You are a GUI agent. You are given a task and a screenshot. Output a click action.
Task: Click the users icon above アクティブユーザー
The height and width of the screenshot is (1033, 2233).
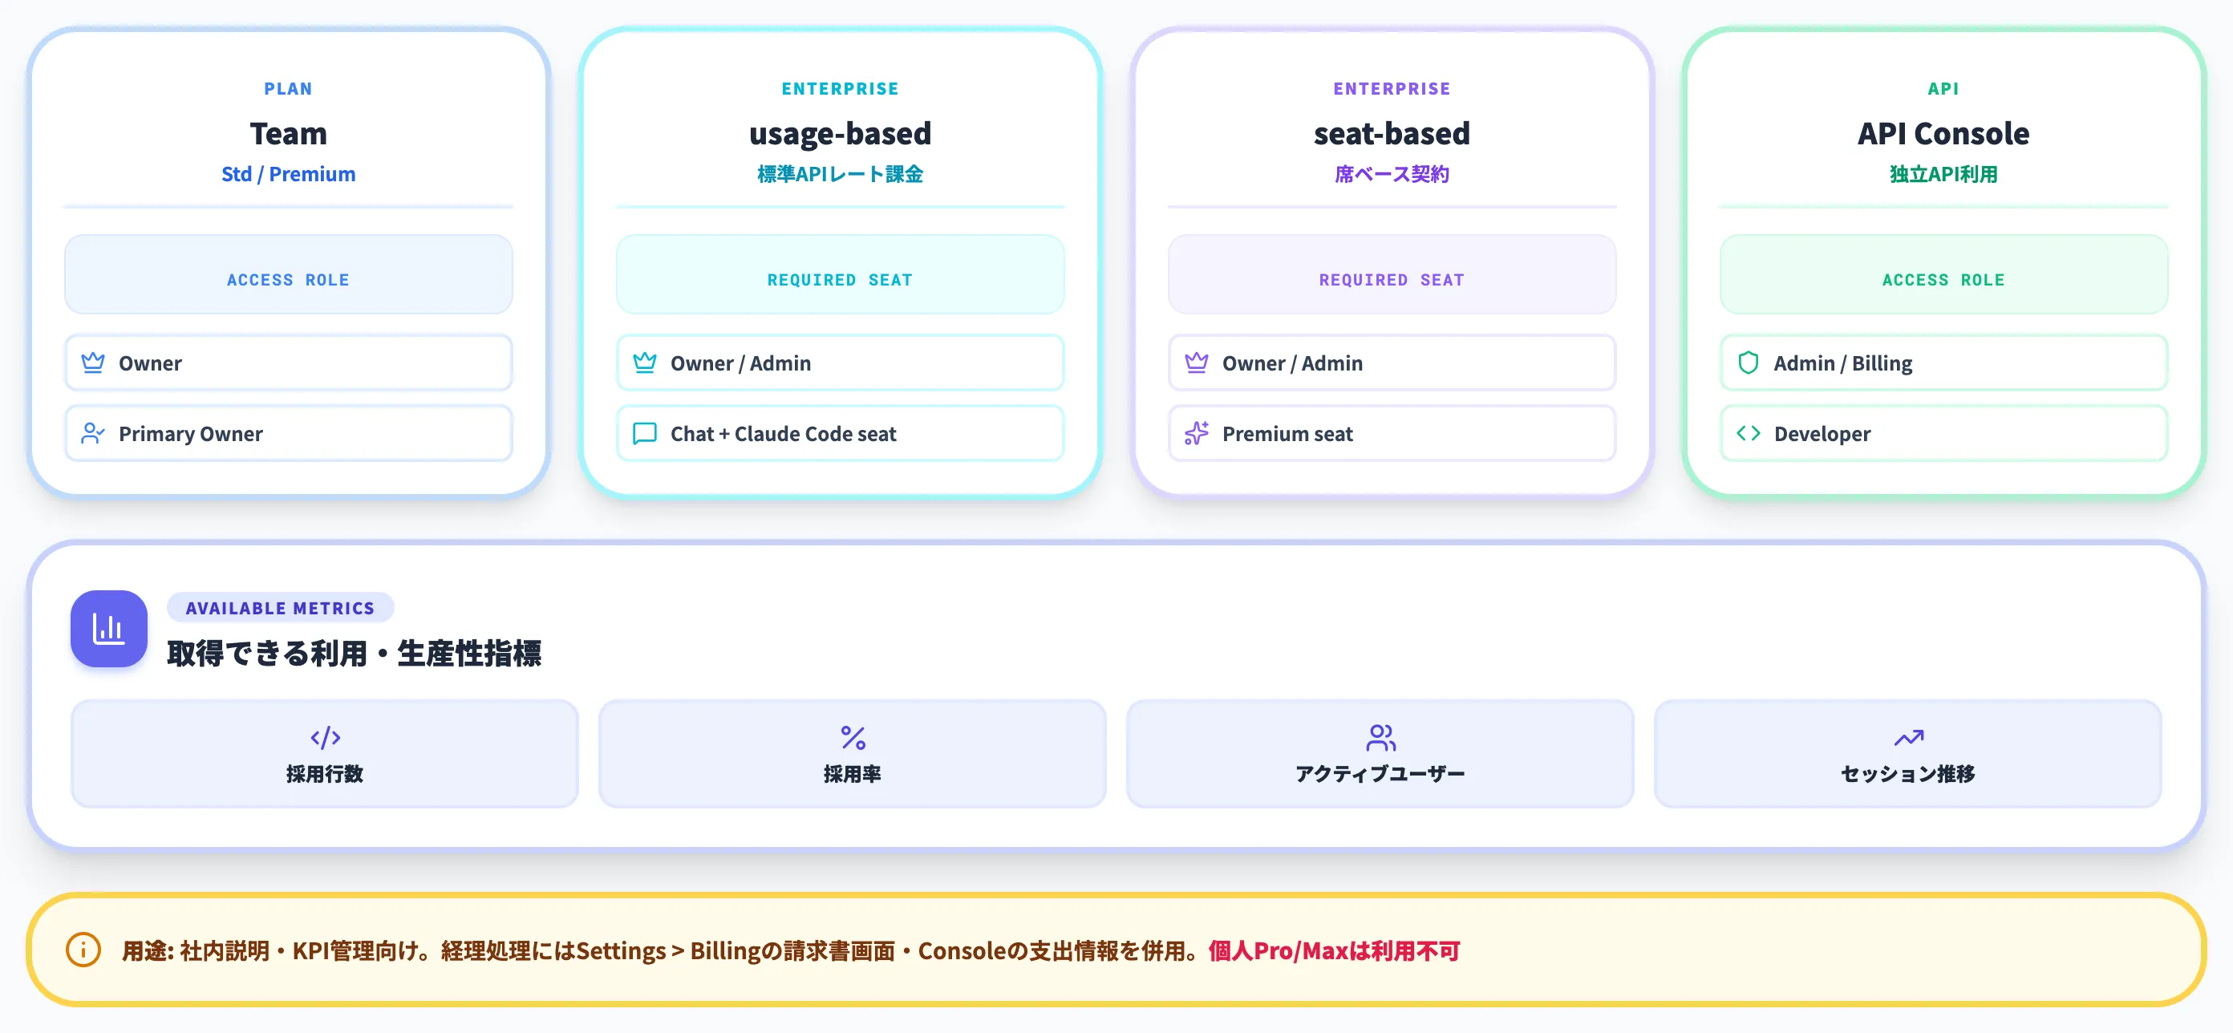(x=1380, y=738)
